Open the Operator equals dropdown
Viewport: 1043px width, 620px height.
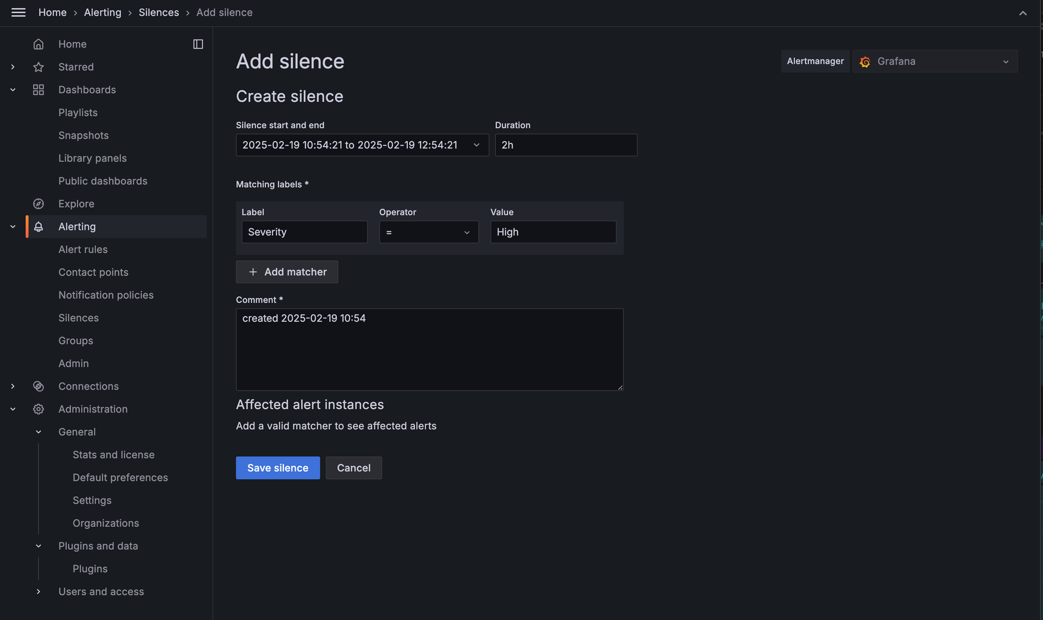click(428, 232)
